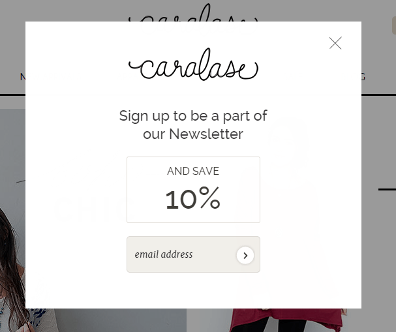Close the newsletter signup popup
396x332 pixels.
coord(335,43)
